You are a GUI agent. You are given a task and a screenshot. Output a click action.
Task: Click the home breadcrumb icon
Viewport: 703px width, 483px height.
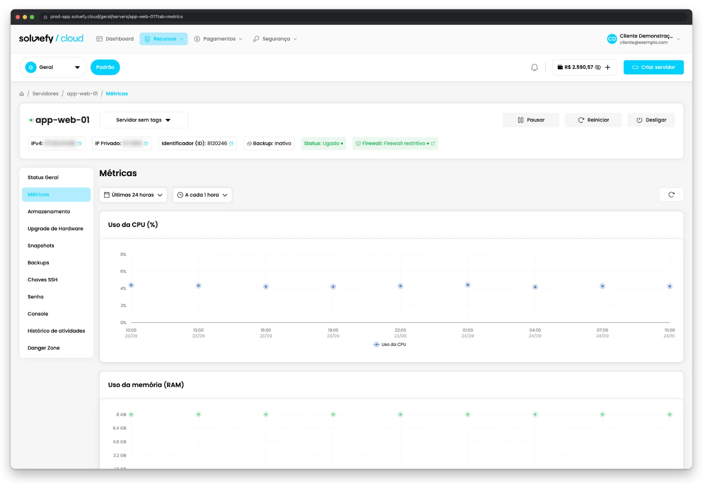tap(22, 94)
